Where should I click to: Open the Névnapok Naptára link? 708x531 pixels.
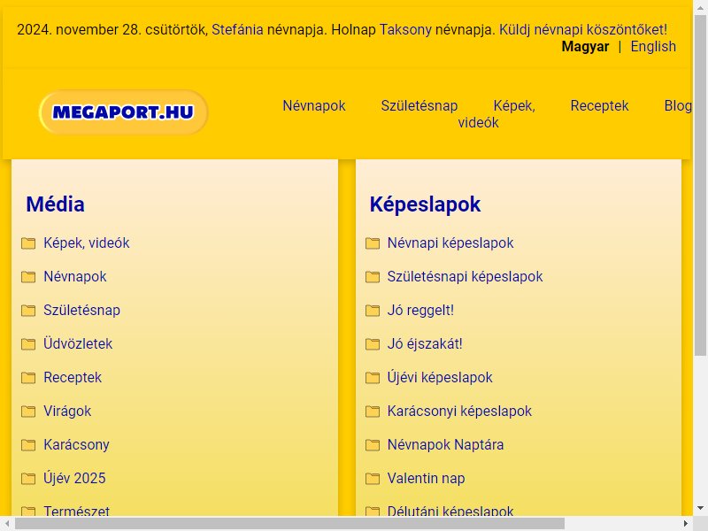tap(445, 445)
